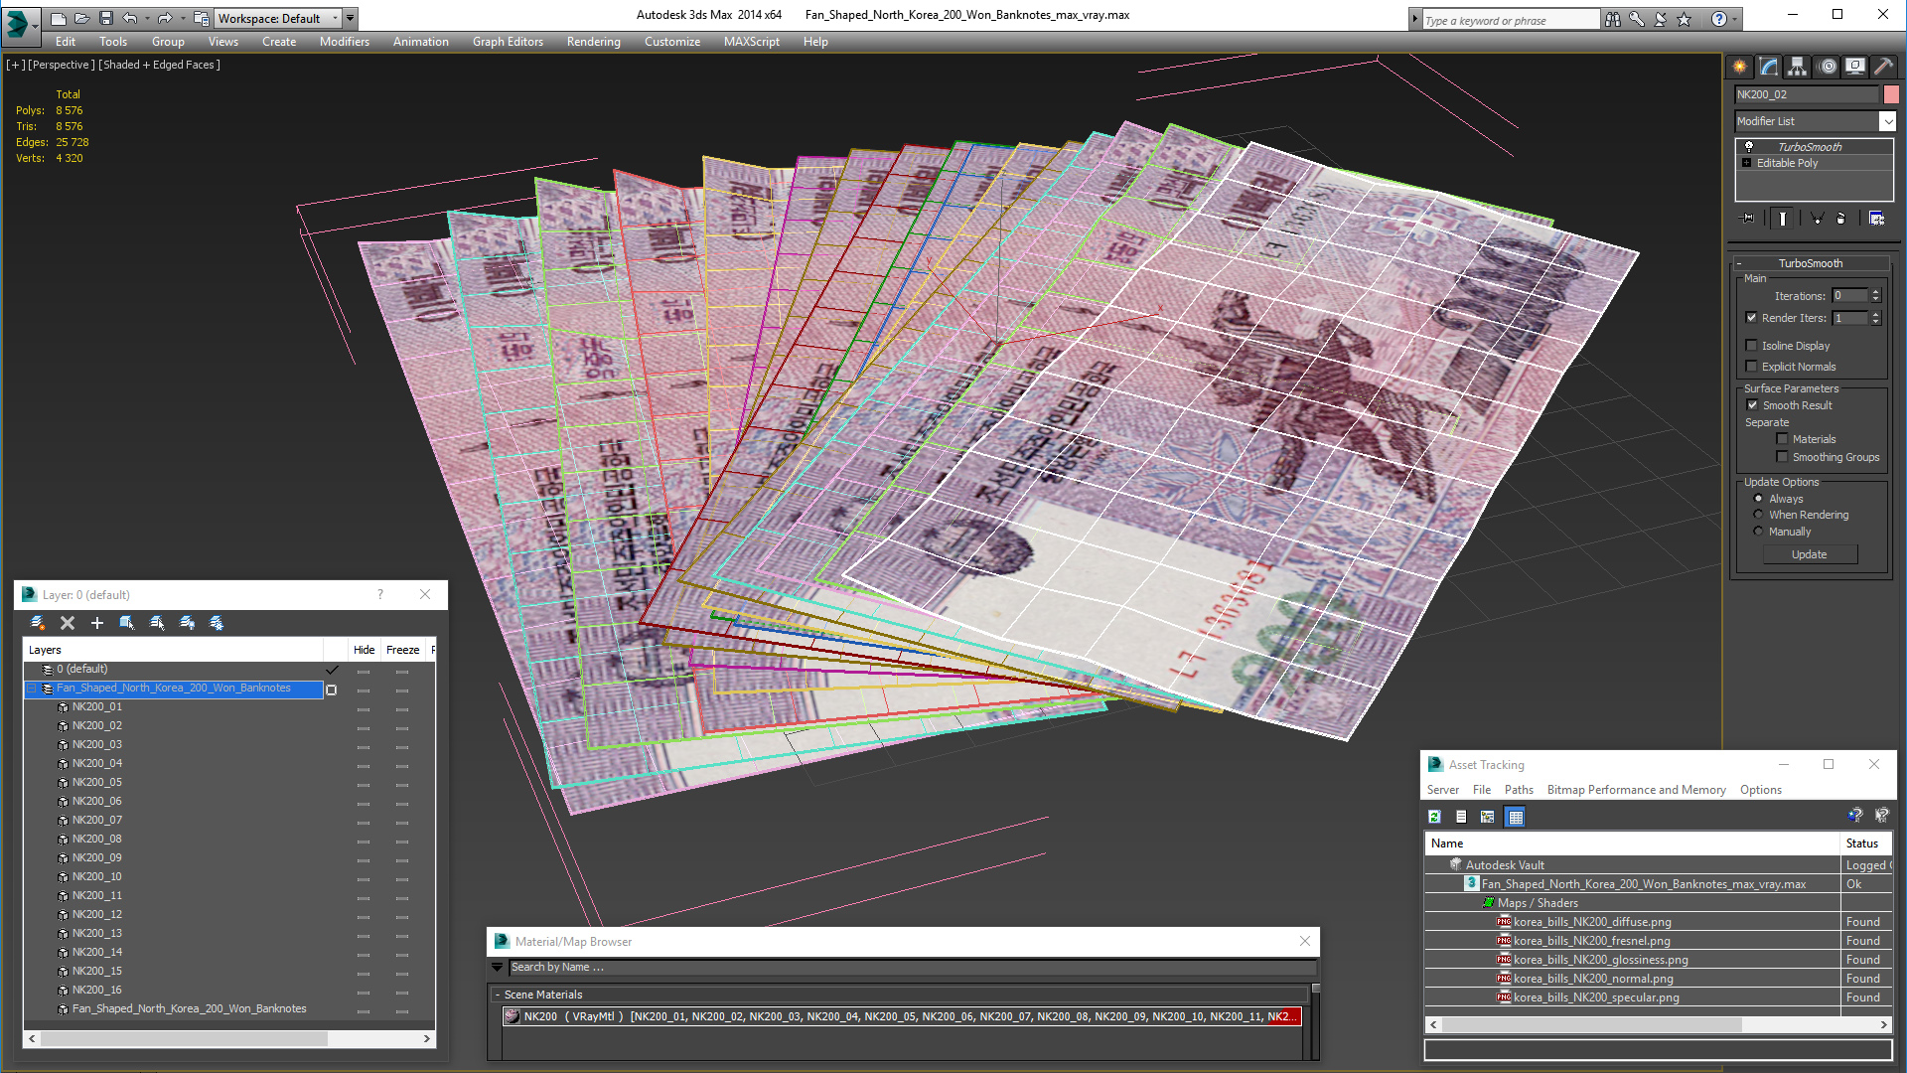
Task: Select the Manually update radio button
Action: [1758, 532]
